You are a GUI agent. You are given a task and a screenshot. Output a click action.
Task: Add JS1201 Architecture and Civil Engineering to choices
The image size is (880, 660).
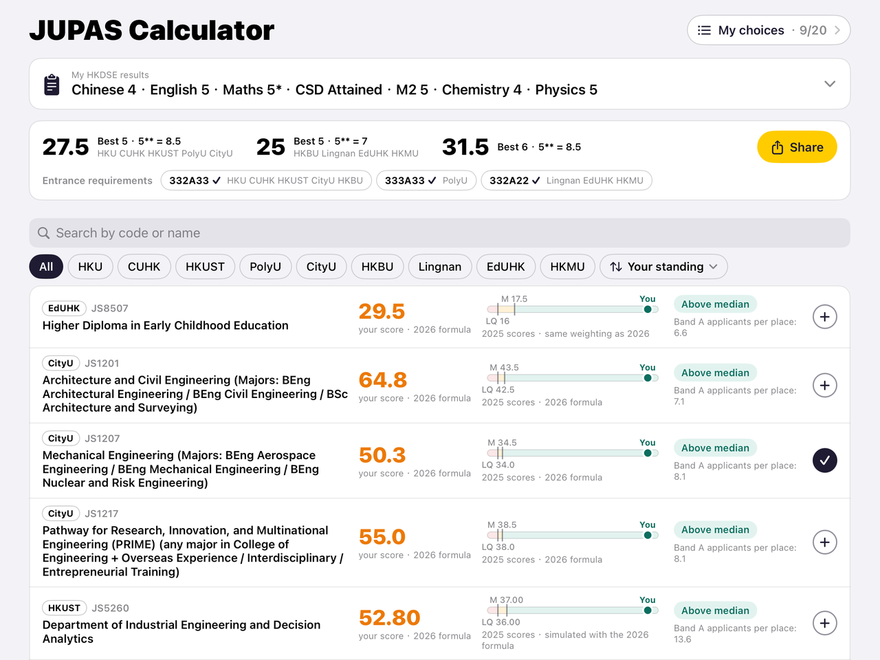pyautogui.click(x=825, y=385)
